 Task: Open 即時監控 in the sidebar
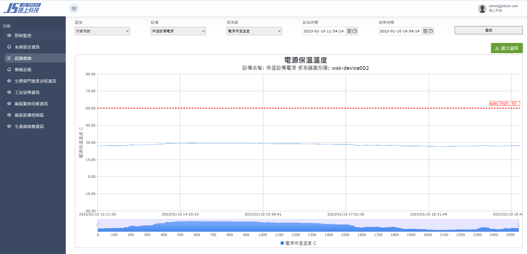click(x=23, y=36)
